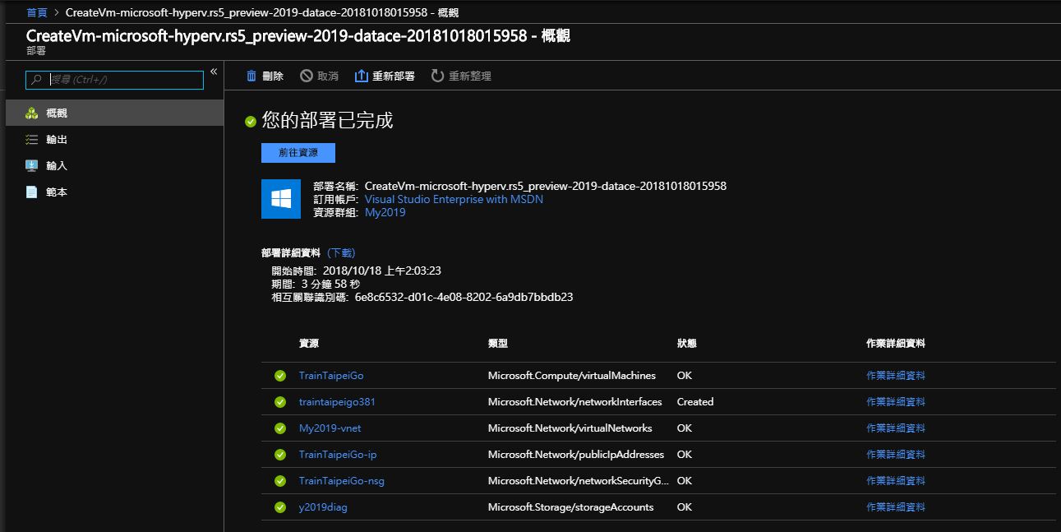Click the 前往資源 button
This screenshot has width=1061, height=532.
[x=298, y=153]
